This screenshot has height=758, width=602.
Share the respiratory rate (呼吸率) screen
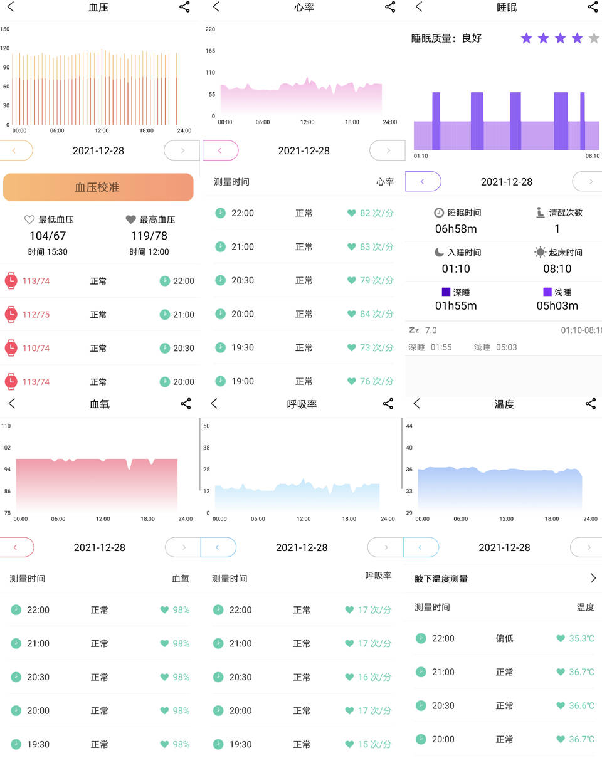click(388, 404)
